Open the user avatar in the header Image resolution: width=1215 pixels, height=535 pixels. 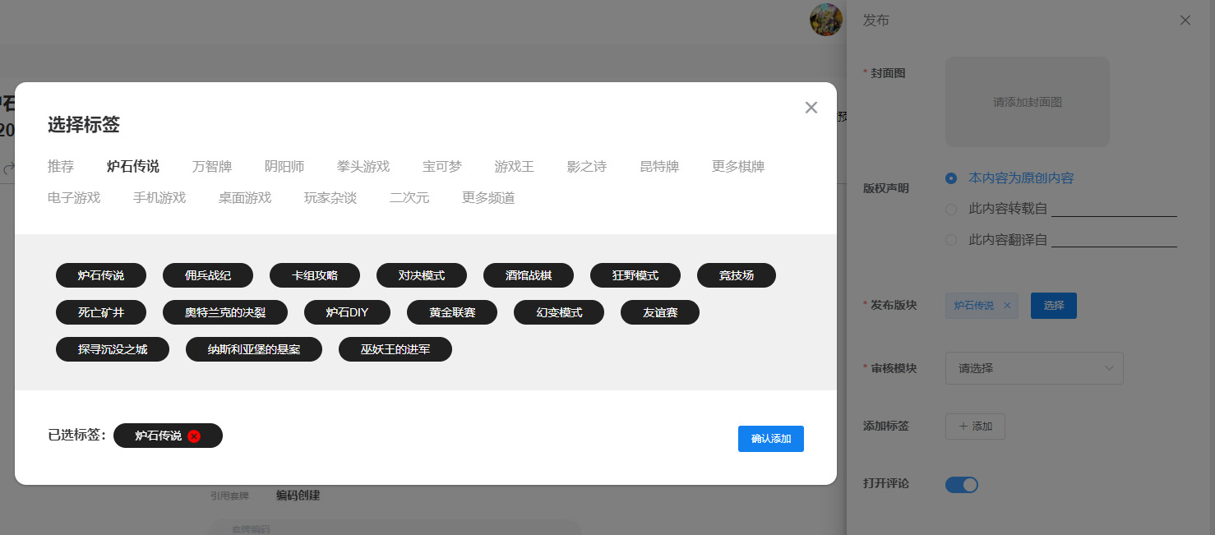pos(826,20)
